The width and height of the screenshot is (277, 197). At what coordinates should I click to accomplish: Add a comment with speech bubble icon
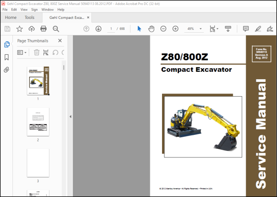point(246,29)
